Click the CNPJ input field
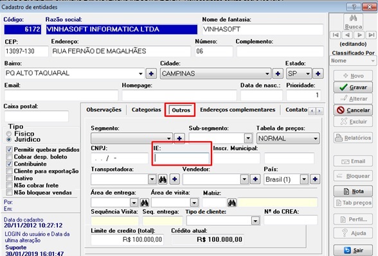The width and height of the screenshot is (378, 256). [x=120, y=158]
